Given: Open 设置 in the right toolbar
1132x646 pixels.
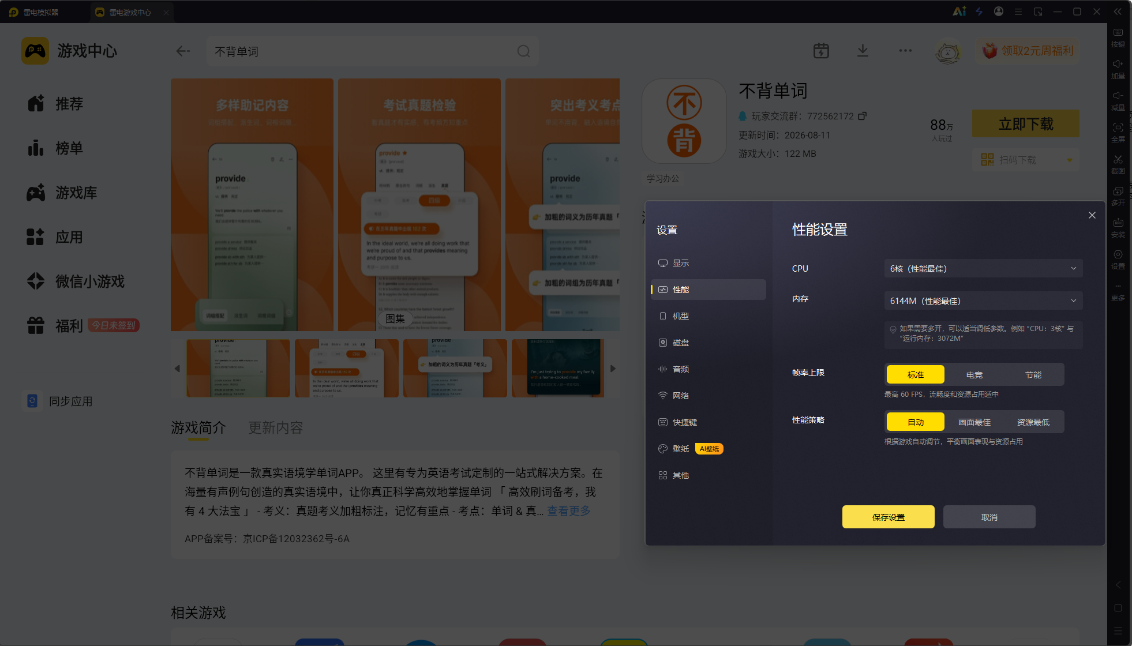Looking at the screenshot, I should (1118, 260).
